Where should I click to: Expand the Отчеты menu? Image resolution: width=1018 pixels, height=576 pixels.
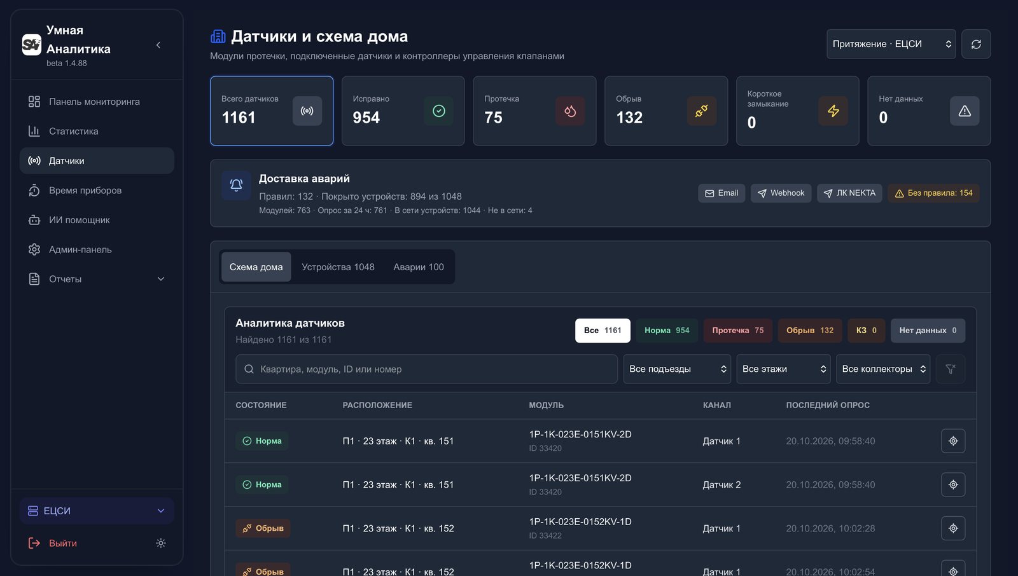(97, 279)
